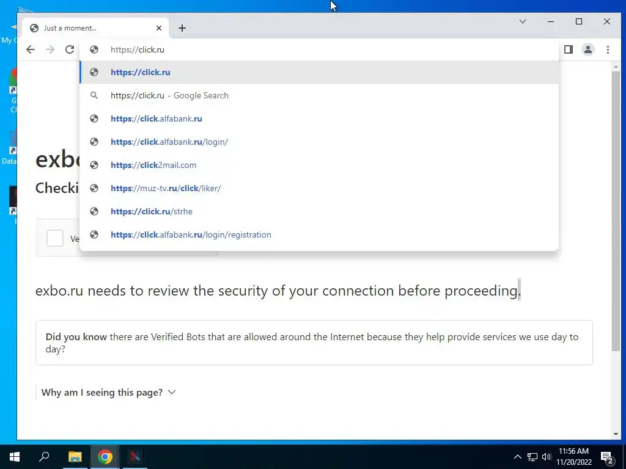
Task: Close the Chrome window
Action: 607,21
